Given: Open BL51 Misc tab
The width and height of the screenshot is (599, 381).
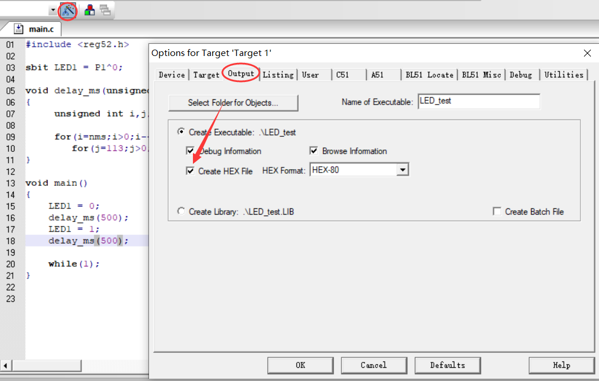Looking at the screenshot, I should 481,75.
